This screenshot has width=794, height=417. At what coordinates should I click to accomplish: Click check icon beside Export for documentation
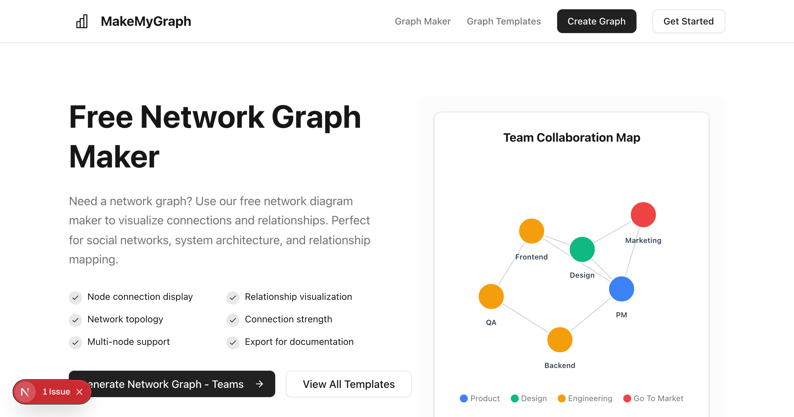(233, 343)
